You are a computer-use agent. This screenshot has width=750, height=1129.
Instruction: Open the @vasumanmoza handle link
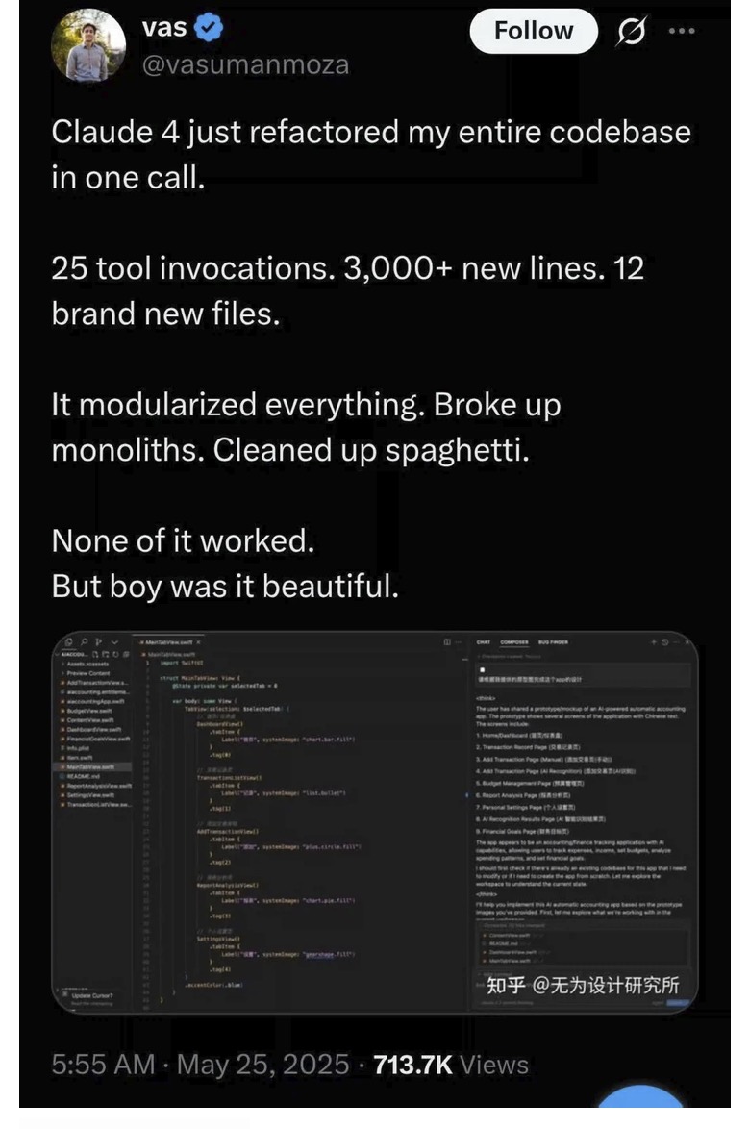tap(245, 64)
